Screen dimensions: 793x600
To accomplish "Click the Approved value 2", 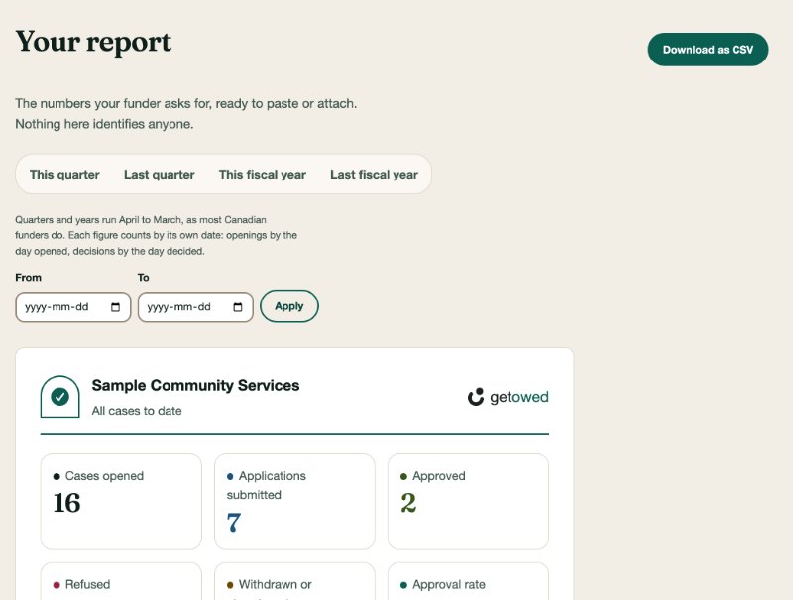I will (408, 503).
